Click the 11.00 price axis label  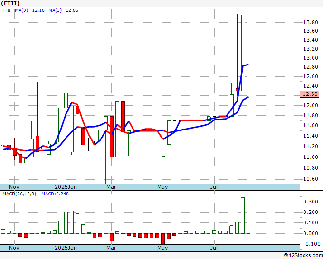311,157
